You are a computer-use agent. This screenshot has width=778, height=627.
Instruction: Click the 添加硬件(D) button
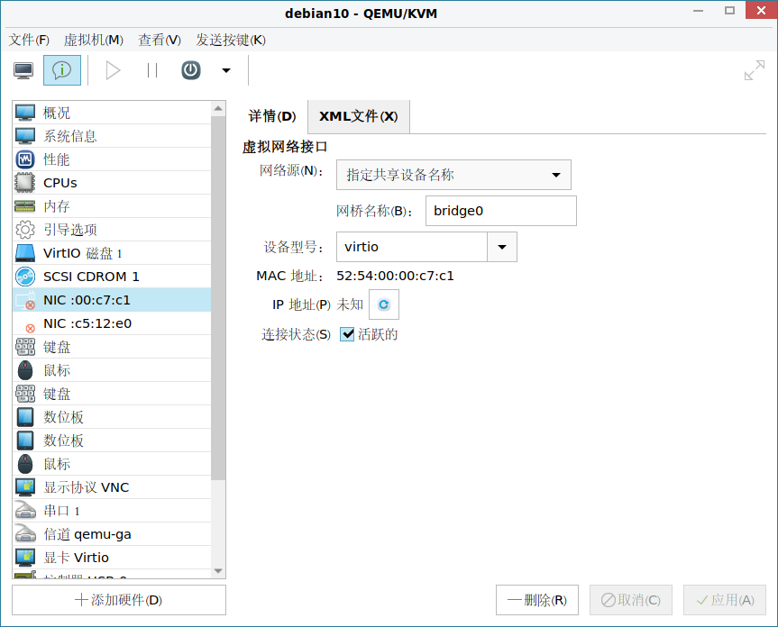tap(119, 600)
